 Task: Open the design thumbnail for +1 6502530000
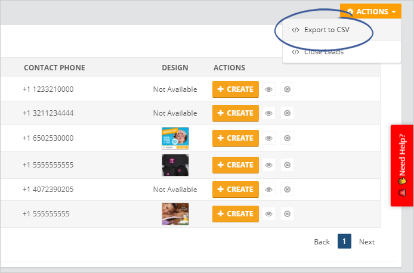(x=175, y=138)
